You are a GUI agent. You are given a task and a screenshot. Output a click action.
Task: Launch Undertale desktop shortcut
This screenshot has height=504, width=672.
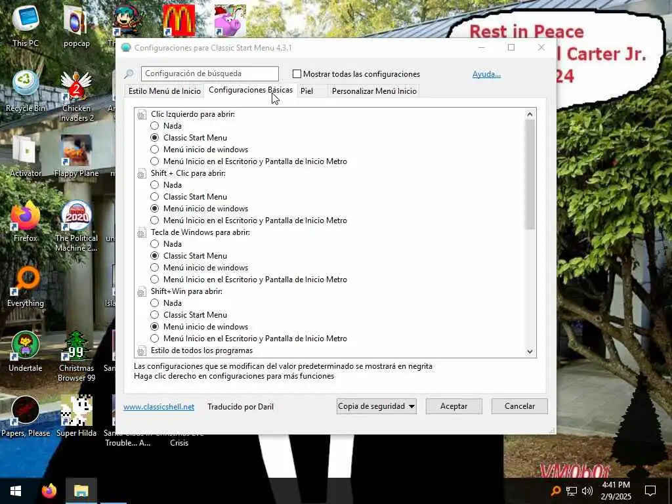click(x=26, y=352)
